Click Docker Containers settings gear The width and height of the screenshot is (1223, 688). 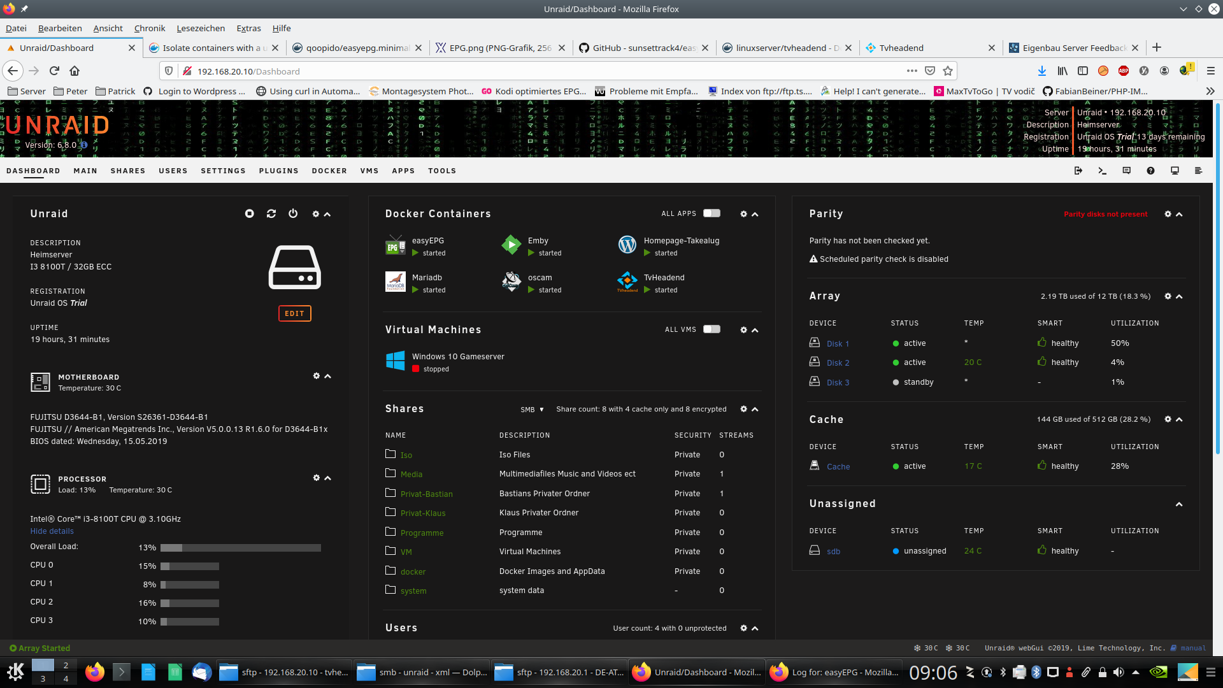[743, 214]
